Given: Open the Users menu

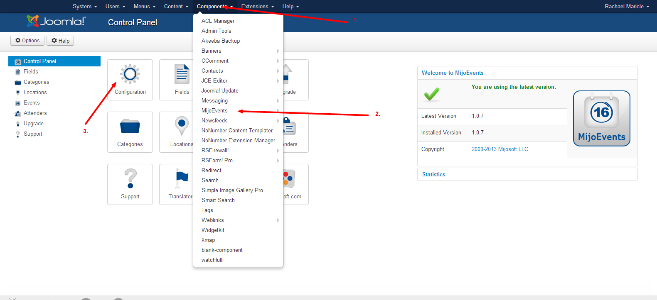Looking at the screenshot, I should (115, 7).
